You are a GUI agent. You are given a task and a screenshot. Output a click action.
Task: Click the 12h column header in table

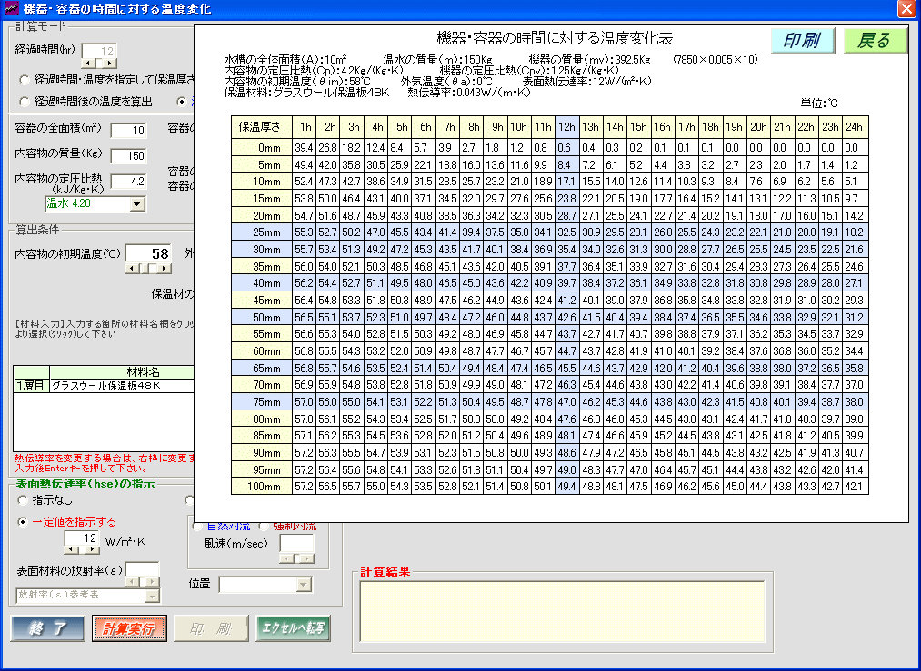click(x=566, y=126)
